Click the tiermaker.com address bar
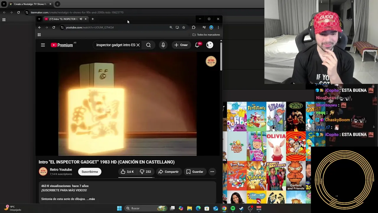 click(x=77, y=12)
